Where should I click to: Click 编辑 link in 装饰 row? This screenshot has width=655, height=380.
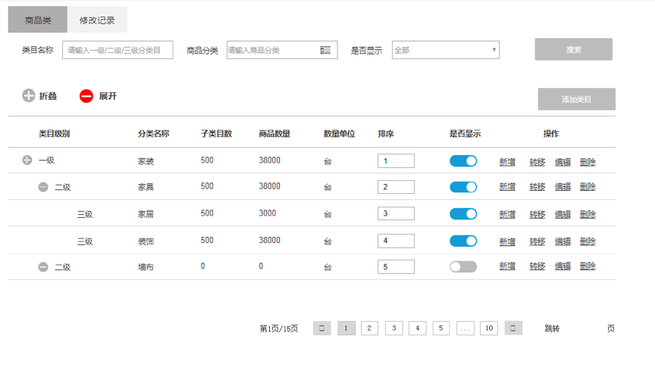563,241
